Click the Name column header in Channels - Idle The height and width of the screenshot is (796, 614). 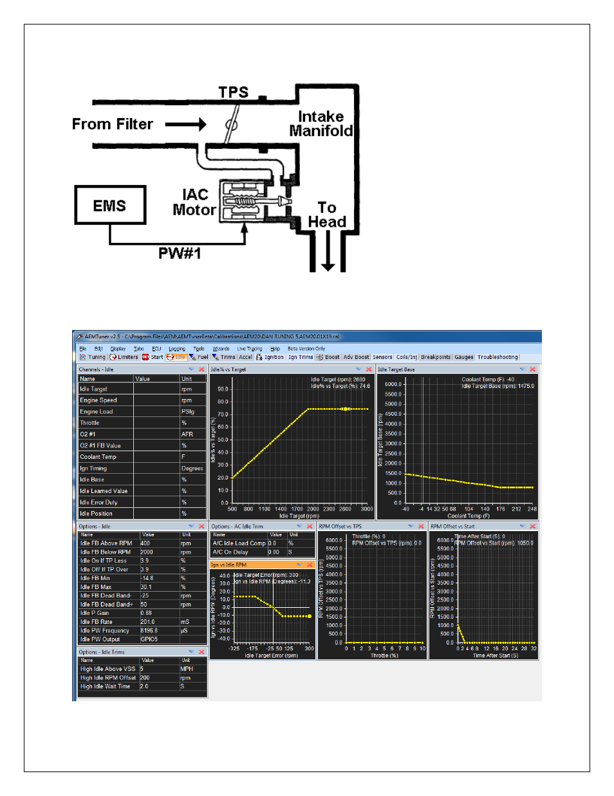click(x=106, y=379)
